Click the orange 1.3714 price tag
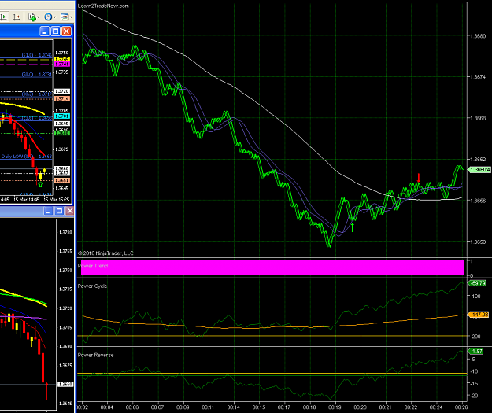Screen dimensions: 492x413 [62, 99]
